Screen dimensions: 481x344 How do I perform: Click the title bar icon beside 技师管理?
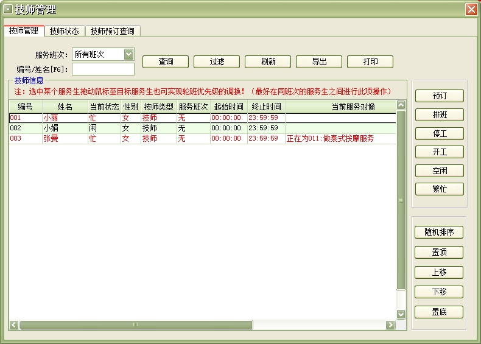[x=8, y=9]
